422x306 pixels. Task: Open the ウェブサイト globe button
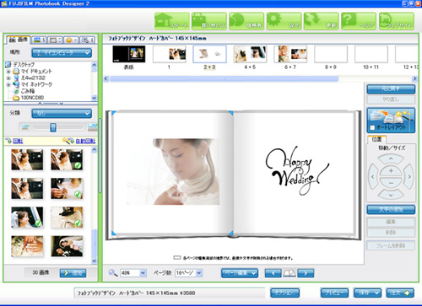397,21
